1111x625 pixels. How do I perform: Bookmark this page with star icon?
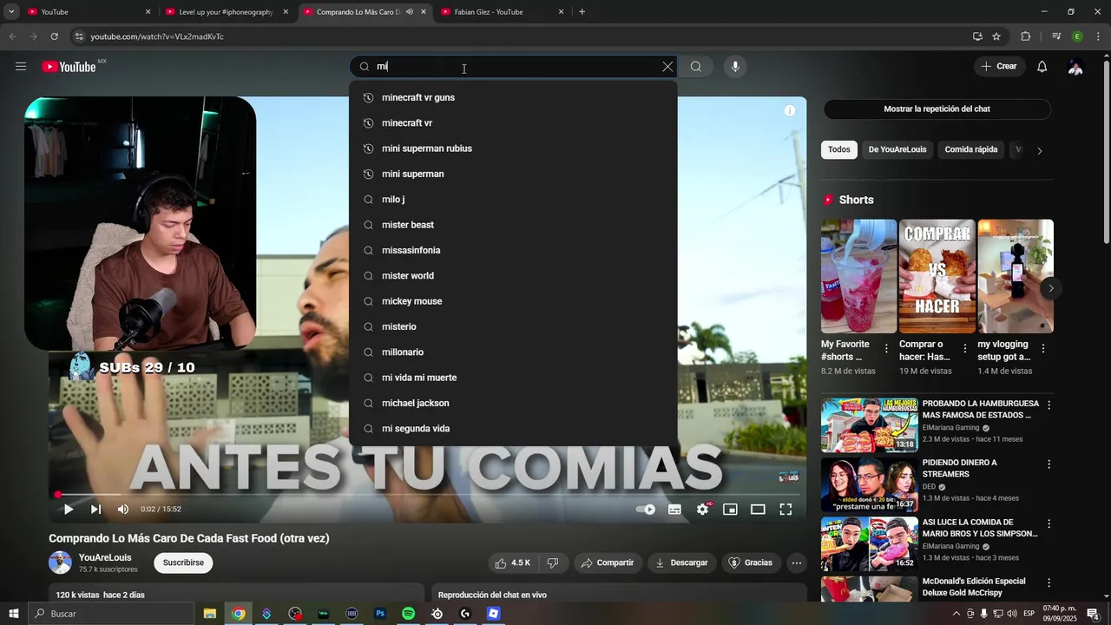(996, 36)
